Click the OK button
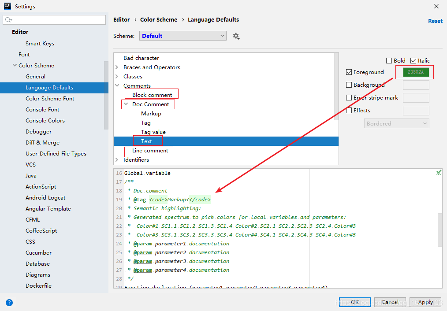This screenshot has height=311, width=447. click(x=354, y=302)
